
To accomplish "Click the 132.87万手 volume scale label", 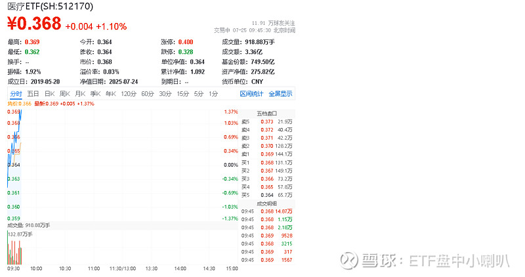I will click(x=20, y=234).
